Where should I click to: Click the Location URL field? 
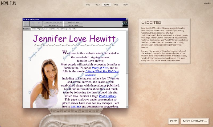point(79,29)
